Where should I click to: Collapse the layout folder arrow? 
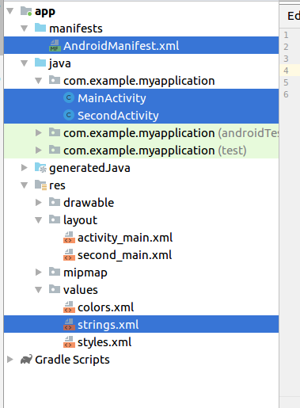click(39, 220)
